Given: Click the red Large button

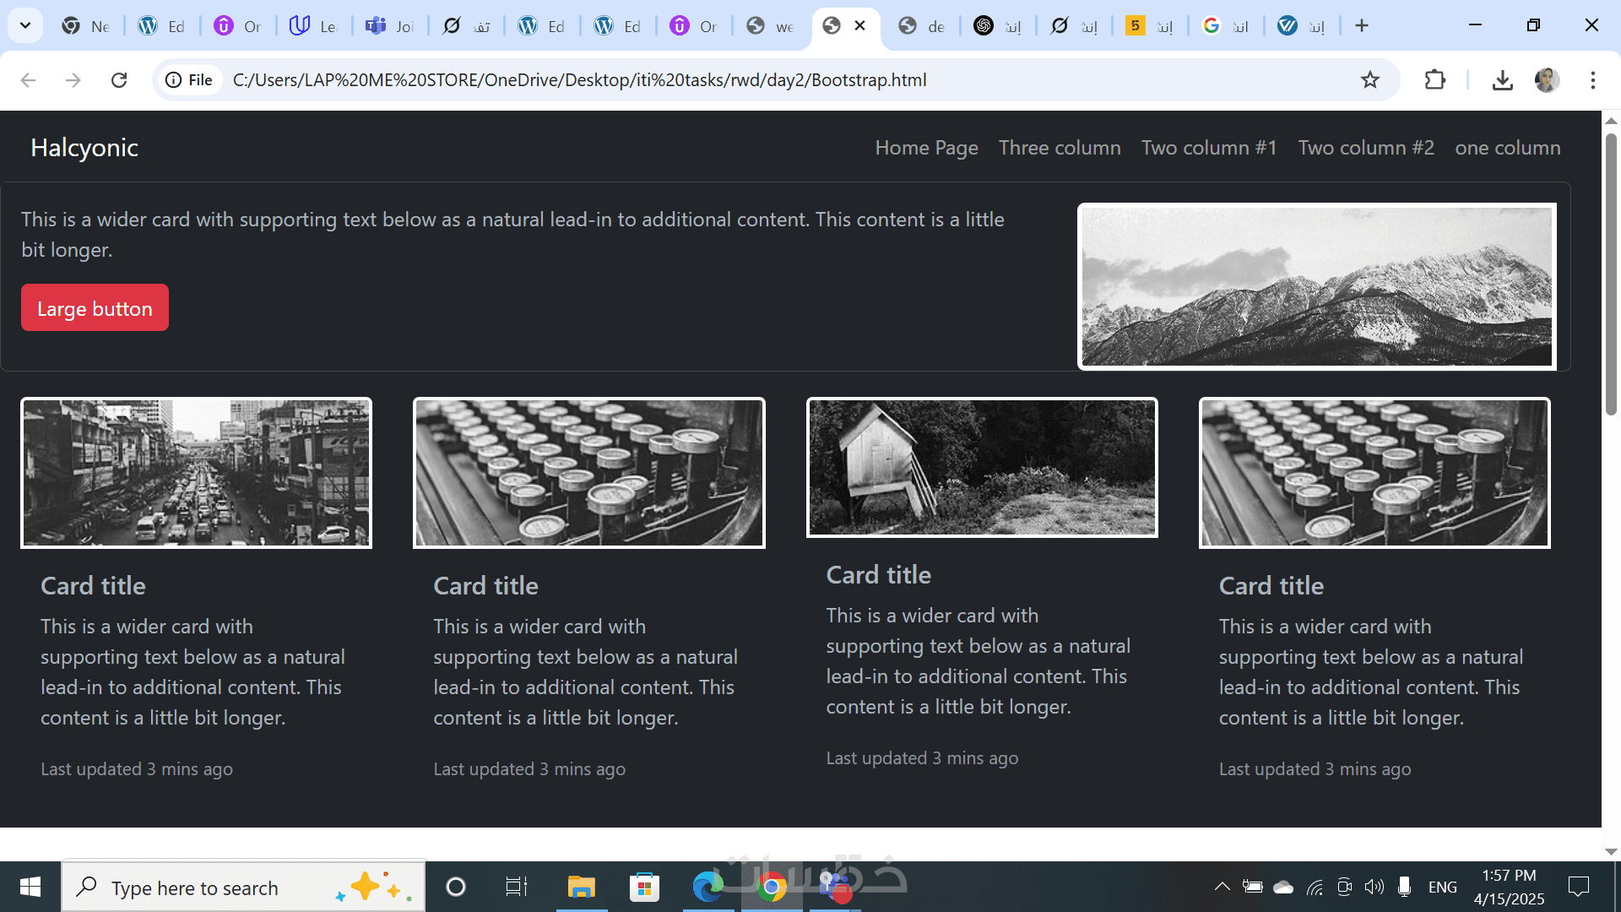Looking at the screenshot, I should point(95,308).
